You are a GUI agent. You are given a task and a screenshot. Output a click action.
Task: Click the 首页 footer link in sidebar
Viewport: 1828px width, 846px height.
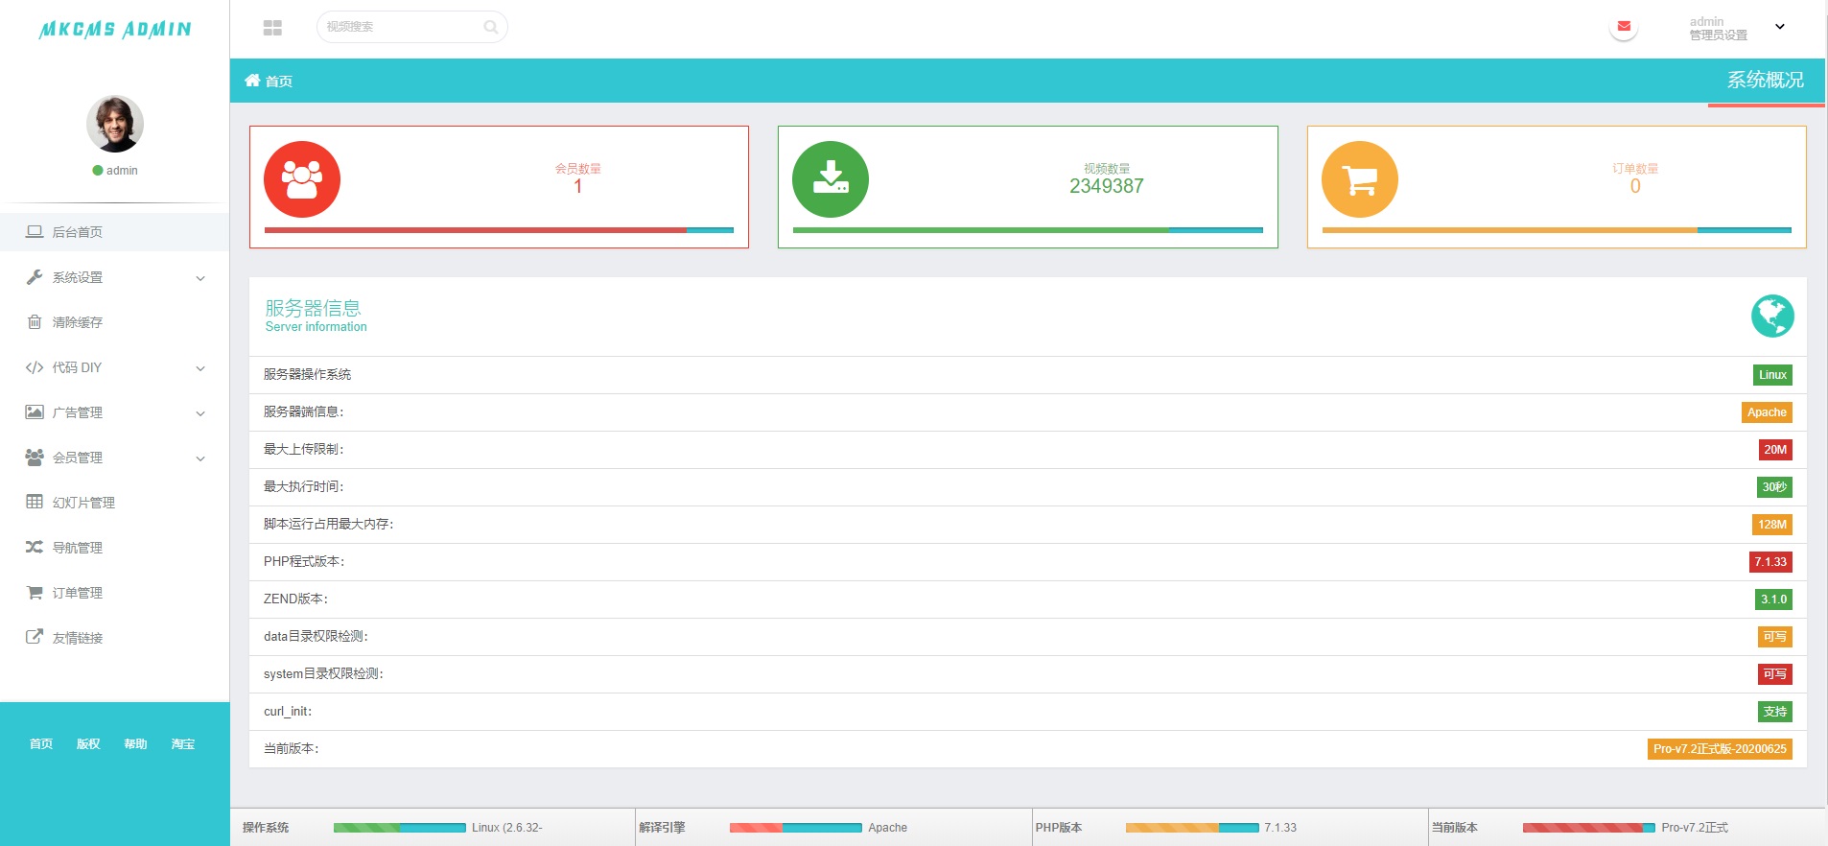41,744
